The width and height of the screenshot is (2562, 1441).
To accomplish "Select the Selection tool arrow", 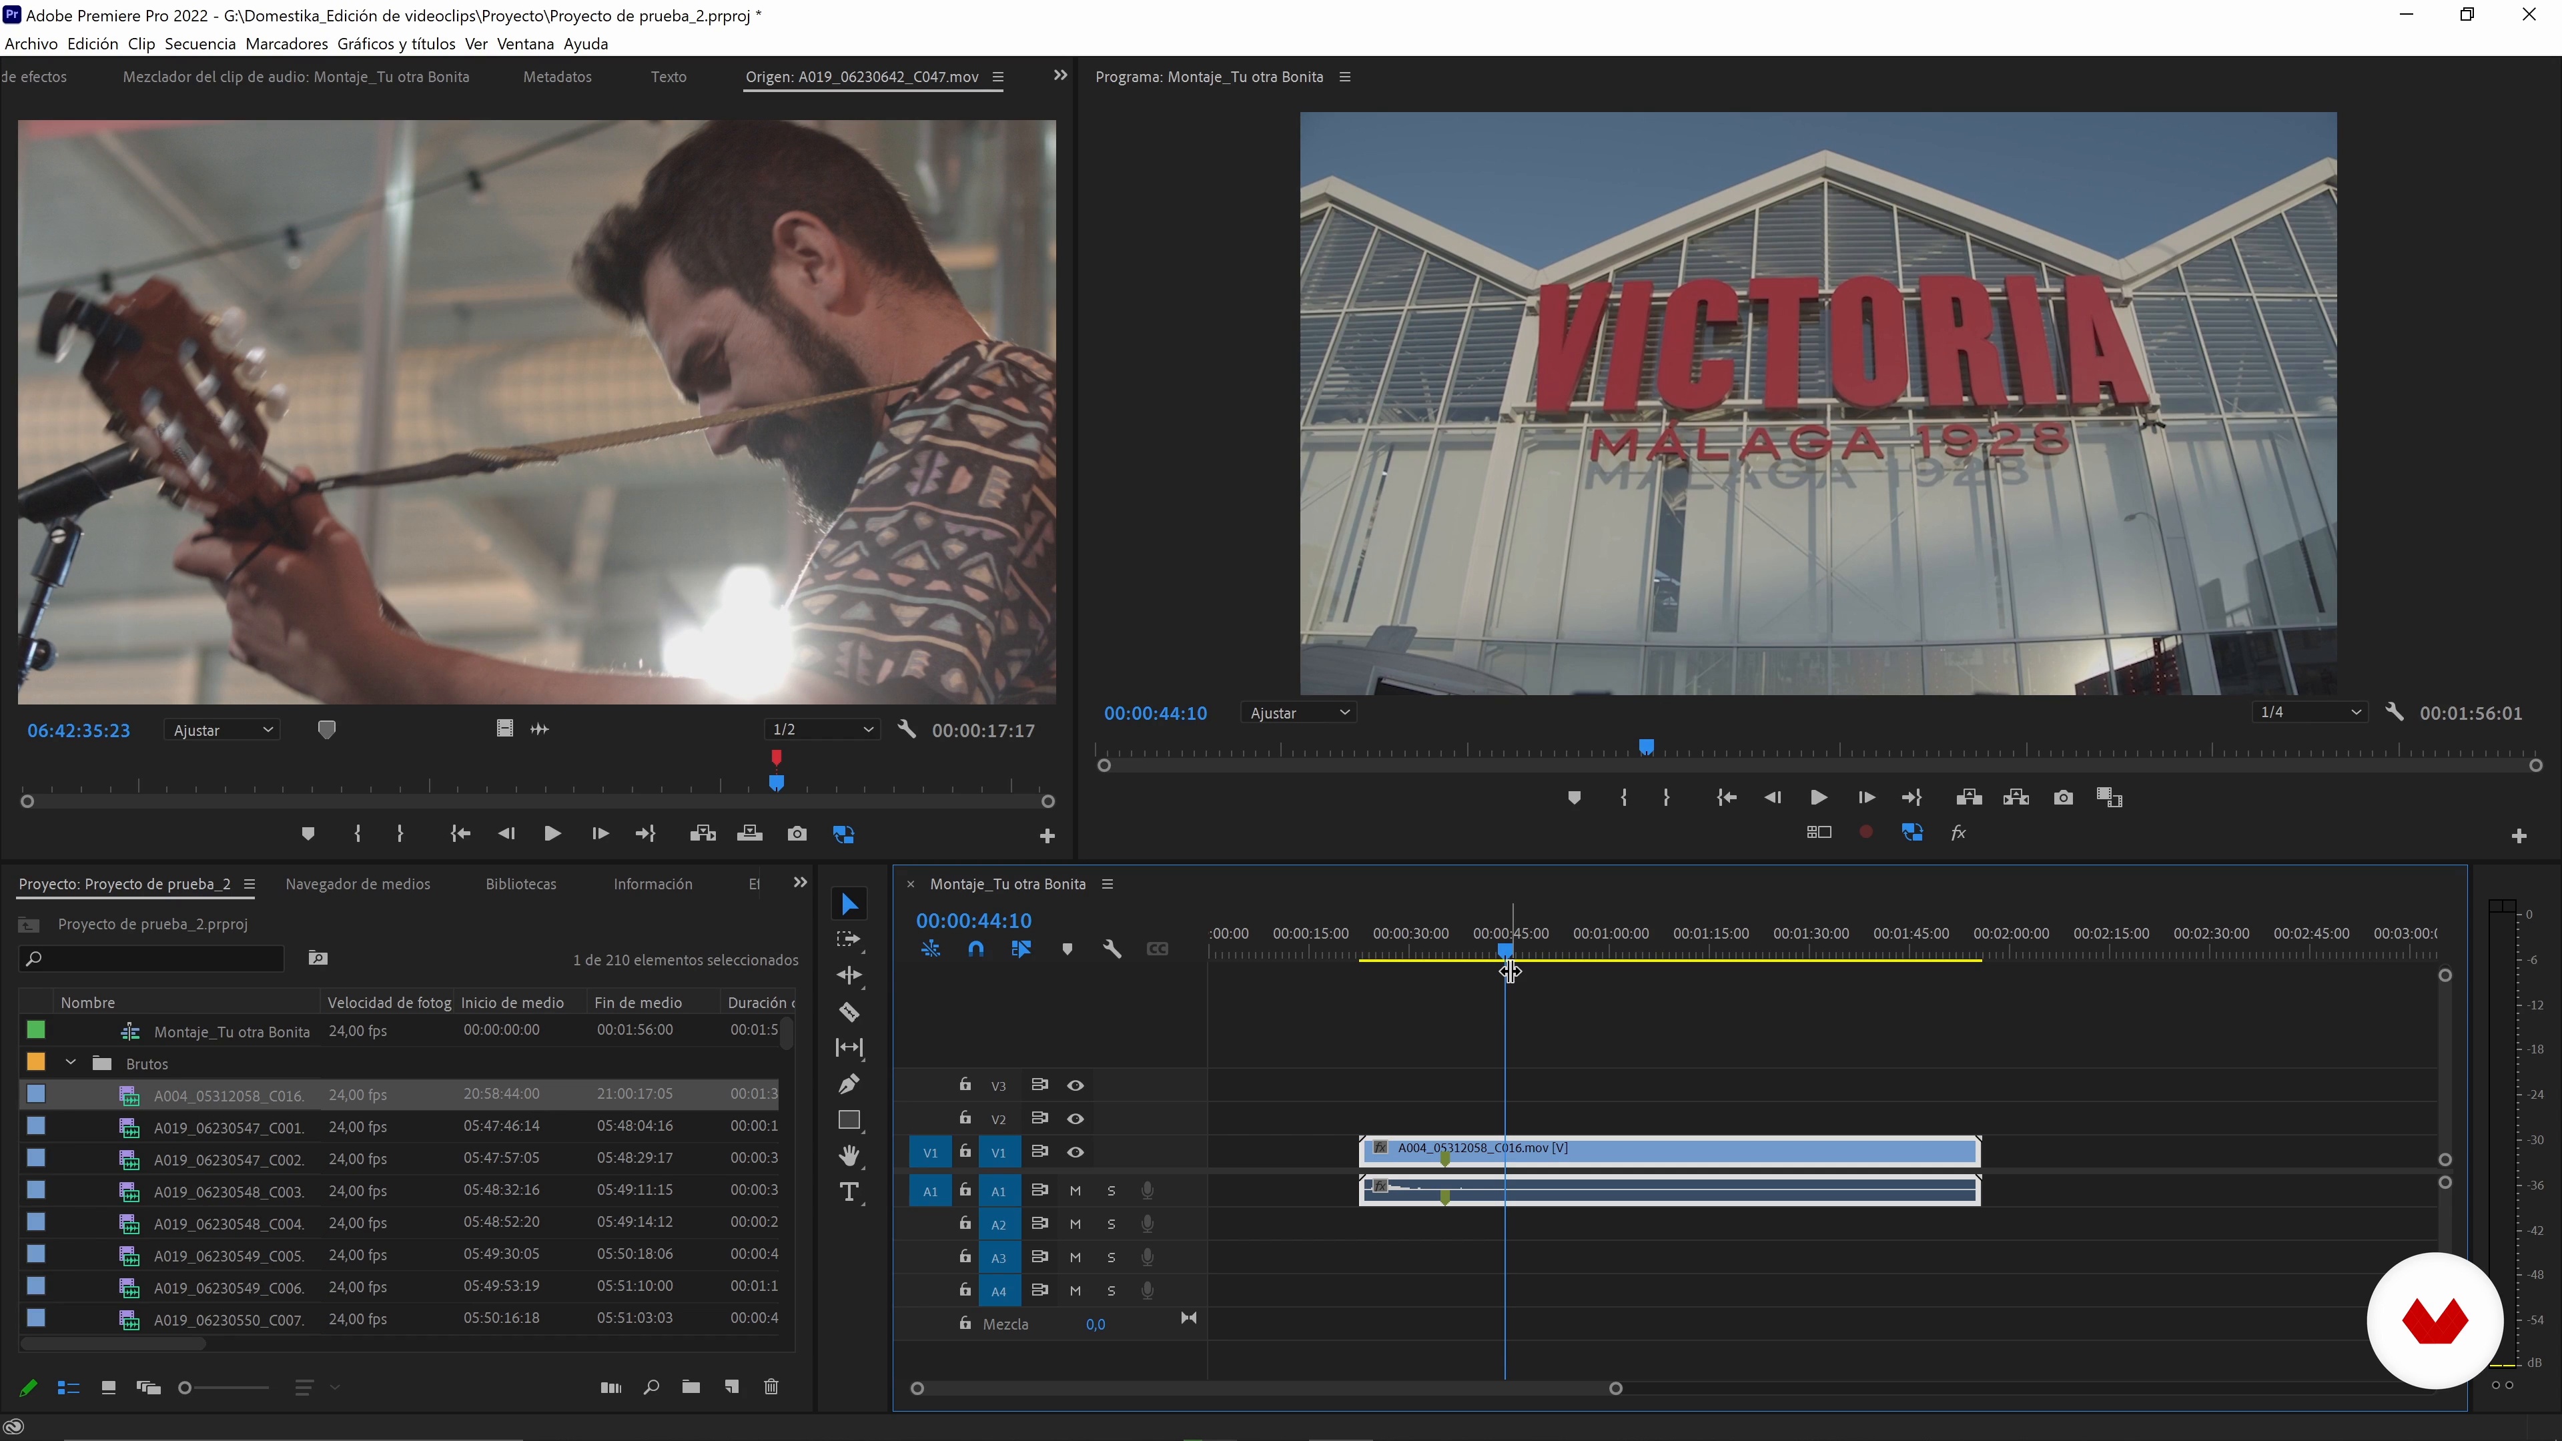I will coord(849,904).
